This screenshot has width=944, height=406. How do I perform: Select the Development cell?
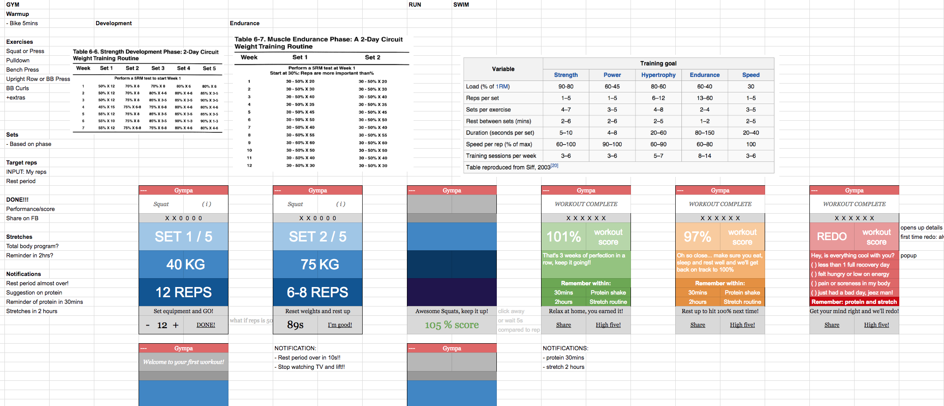116,23
